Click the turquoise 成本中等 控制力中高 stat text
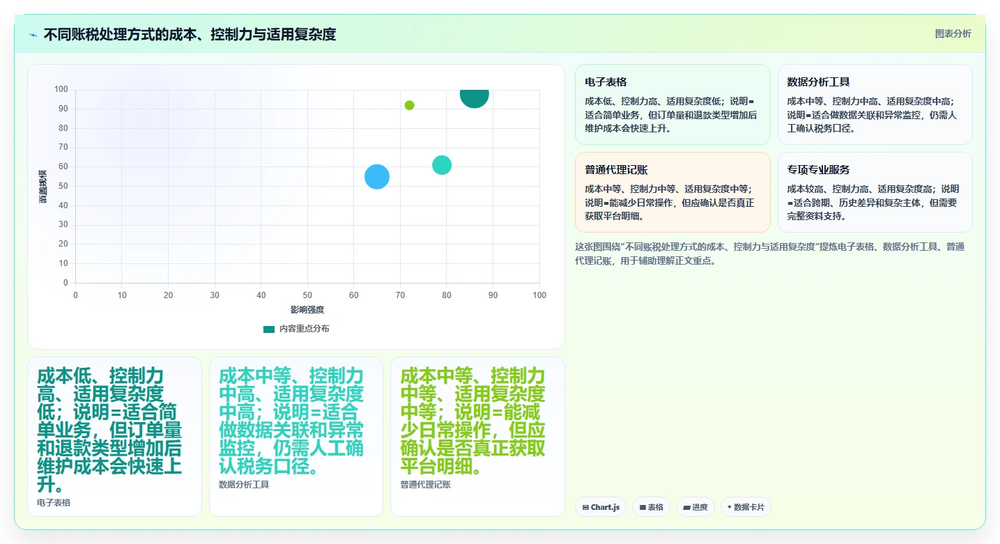 pos(291,421)
